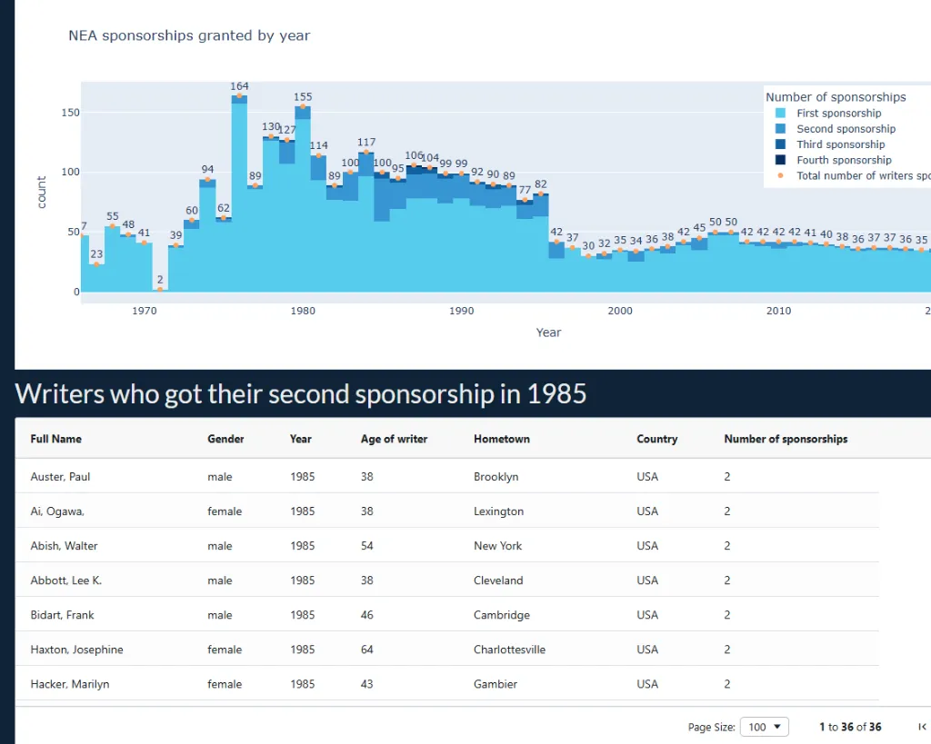The image size is (931, 744).
Task: Click the Year column header
Action: click(301, 439)
